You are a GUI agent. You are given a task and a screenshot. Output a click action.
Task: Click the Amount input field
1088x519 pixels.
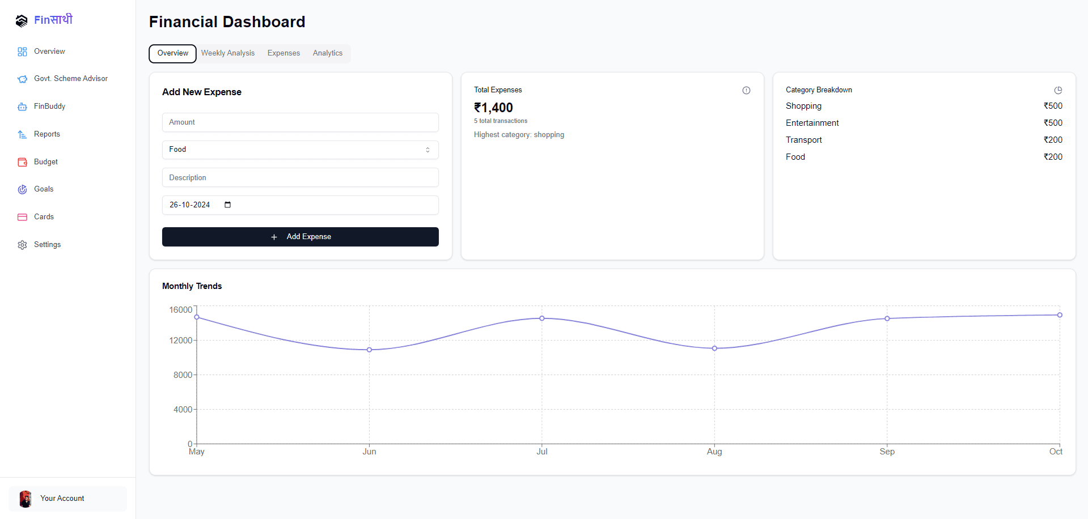tap(300, 122)
